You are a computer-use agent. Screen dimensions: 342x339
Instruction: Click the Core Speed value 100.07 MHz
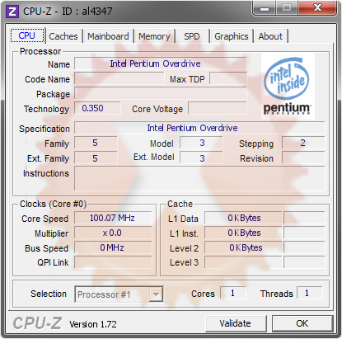(x=113, y=218)
